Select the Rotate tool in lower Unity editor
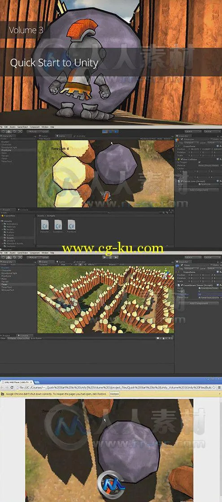This screenshot has height=502, width=222. point(14,257)
